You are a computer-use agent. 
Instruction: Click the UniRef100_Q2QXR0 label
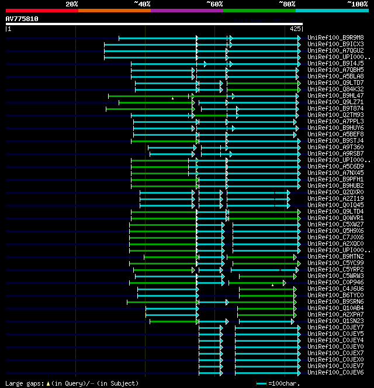(335, 192)
